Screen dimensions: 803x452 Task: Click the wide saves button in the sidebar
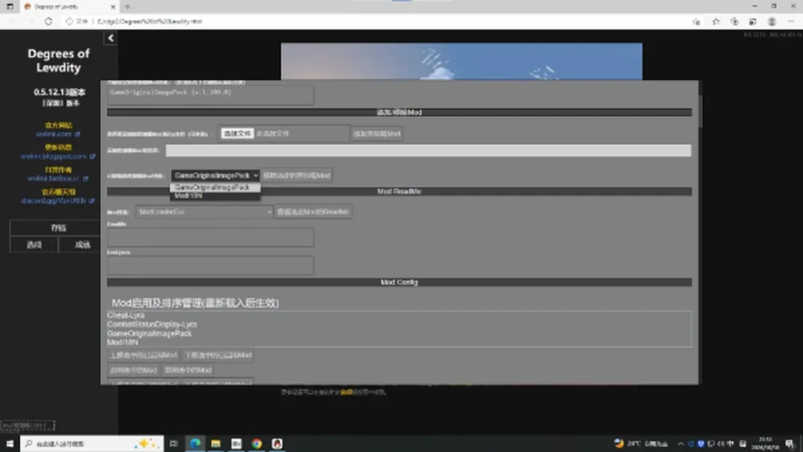tap(58, 228)
